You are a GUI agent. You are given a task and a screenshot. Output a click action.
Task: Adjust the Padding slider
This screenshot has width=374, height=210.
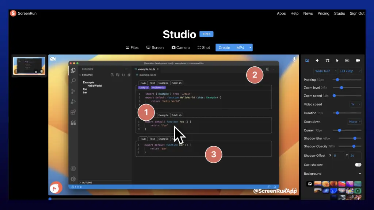(347, 80)
